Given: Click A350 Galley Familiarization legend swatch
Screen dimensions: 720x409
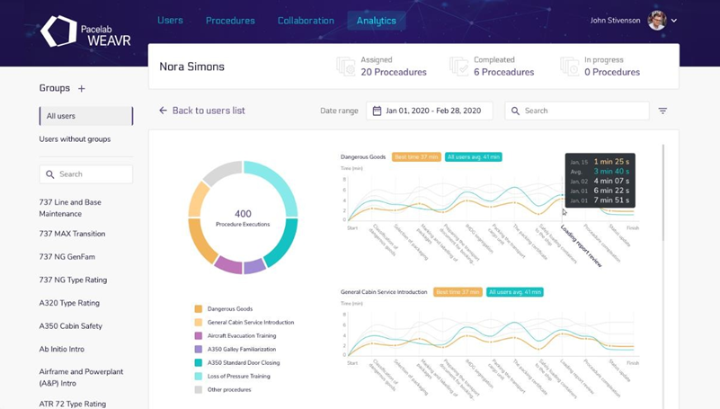Looking at the screenshot, I should tap(199, 350).
